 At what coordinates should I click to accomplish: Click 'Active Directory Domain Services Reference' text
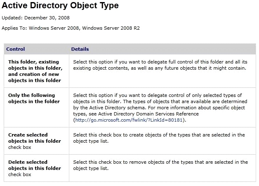click(148, 114)
